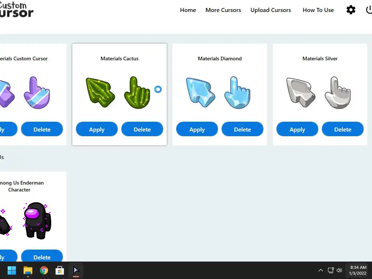Delete the Materials Cactus cursor
The image size is (372, 279).
(x=142, y=129)
